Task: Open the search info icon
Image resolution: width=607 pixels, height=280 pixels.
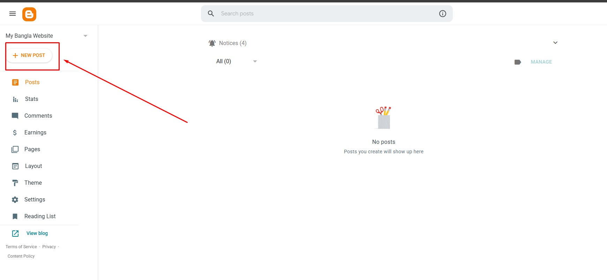Action: point(442,14)
